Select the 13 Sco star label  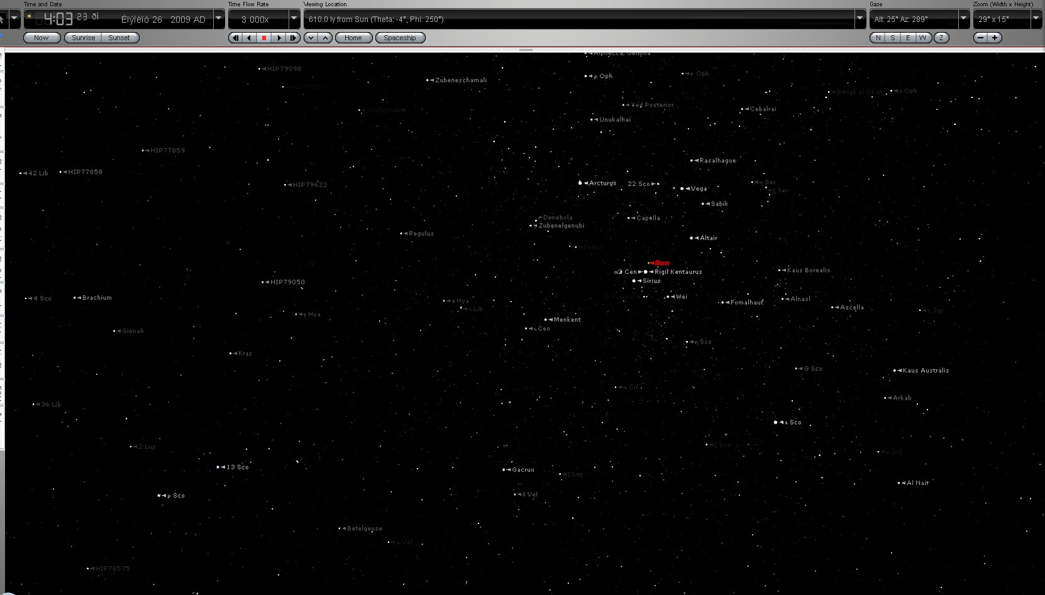point(237,467)
